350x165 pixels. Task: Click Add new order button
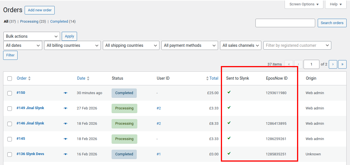pos(40,10)
